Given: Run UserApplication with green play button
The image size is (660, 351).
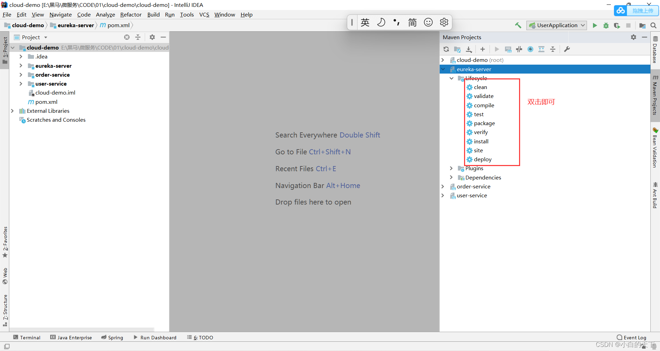Looking at the screenshot, I should point(595,25).
